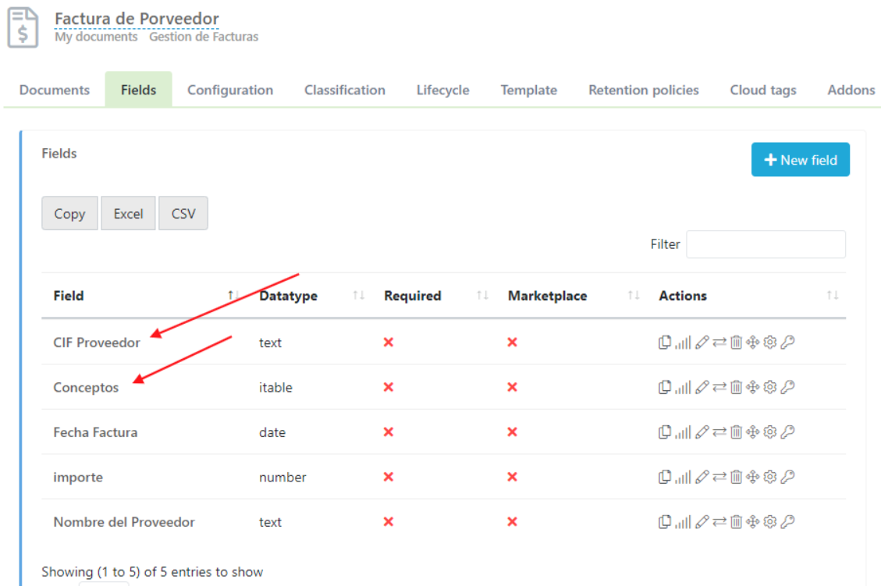This screenshot has width=881, height=586.
Task: Sort table by Field column arrows
Action: point(233,296)
